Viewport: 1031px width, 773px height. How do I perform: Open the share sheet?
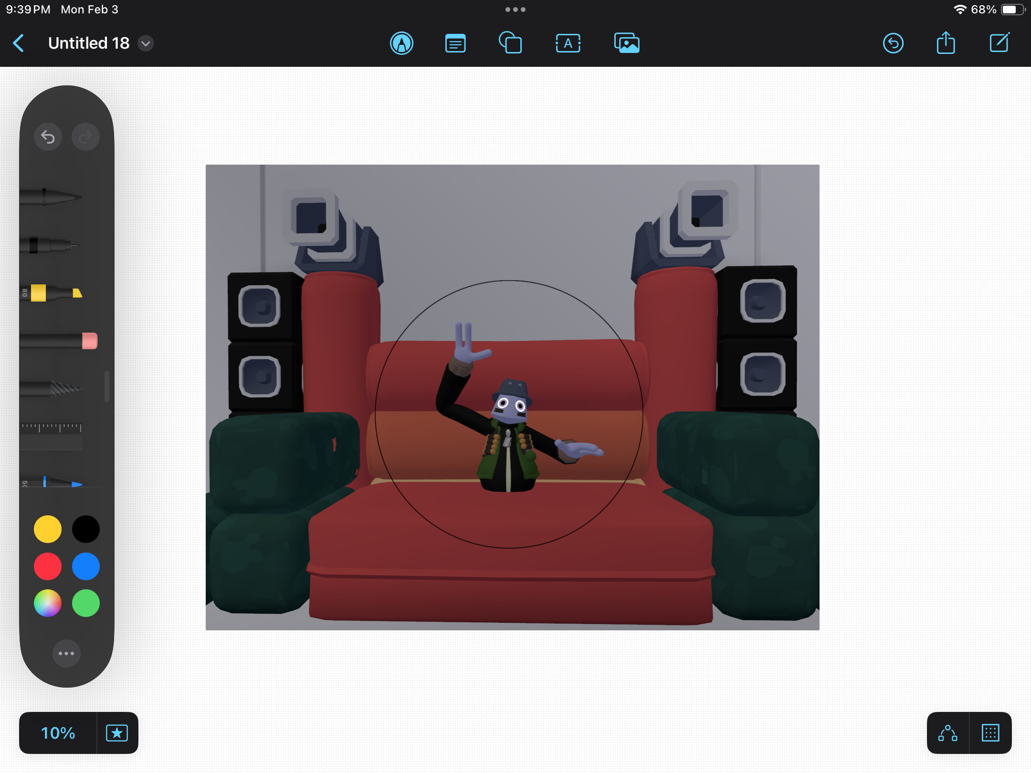[946, 43]
